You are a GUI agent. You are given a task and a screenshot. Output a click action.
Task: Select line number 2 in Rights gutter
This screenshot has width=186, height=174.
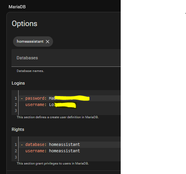tap(16, 151)
